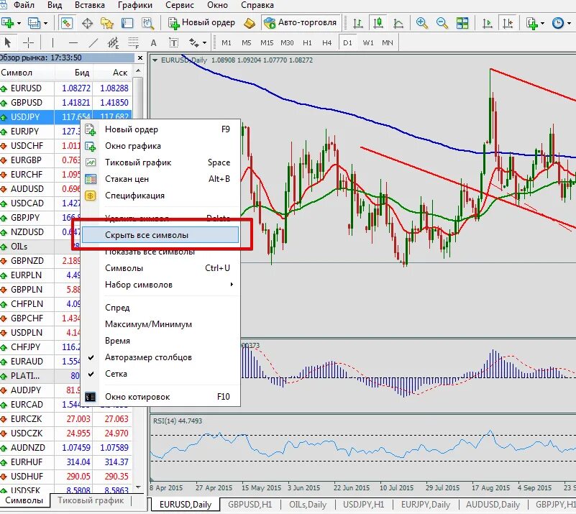Image resolution: width=576 pixels, height=514 pixels.
Task: Open dropdown arrow next to periods clock
Action: (x=569, y=24)
